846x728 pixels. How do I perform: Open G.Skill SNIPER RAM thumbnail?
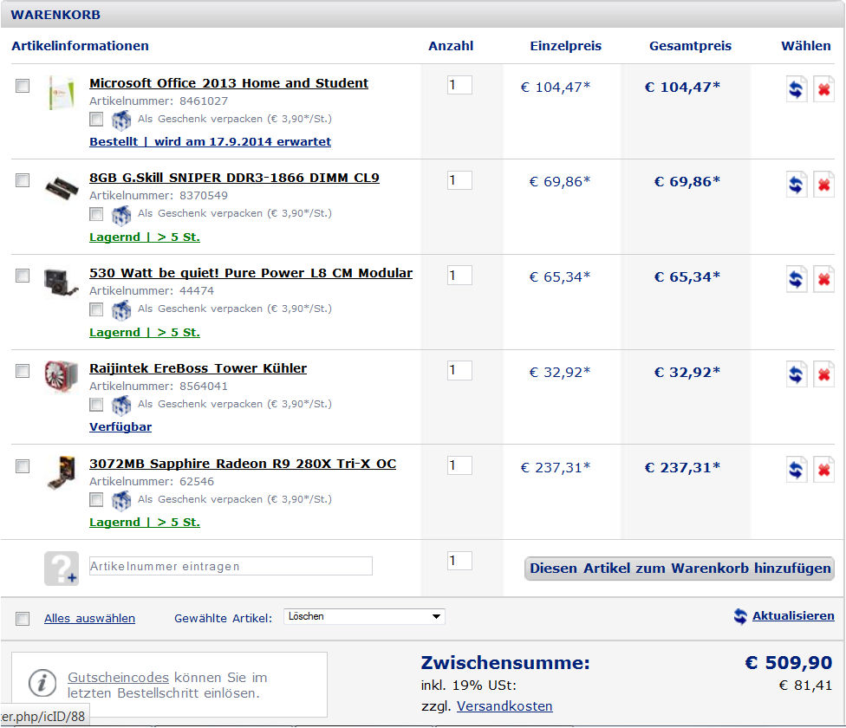click(x=62, y=188)
